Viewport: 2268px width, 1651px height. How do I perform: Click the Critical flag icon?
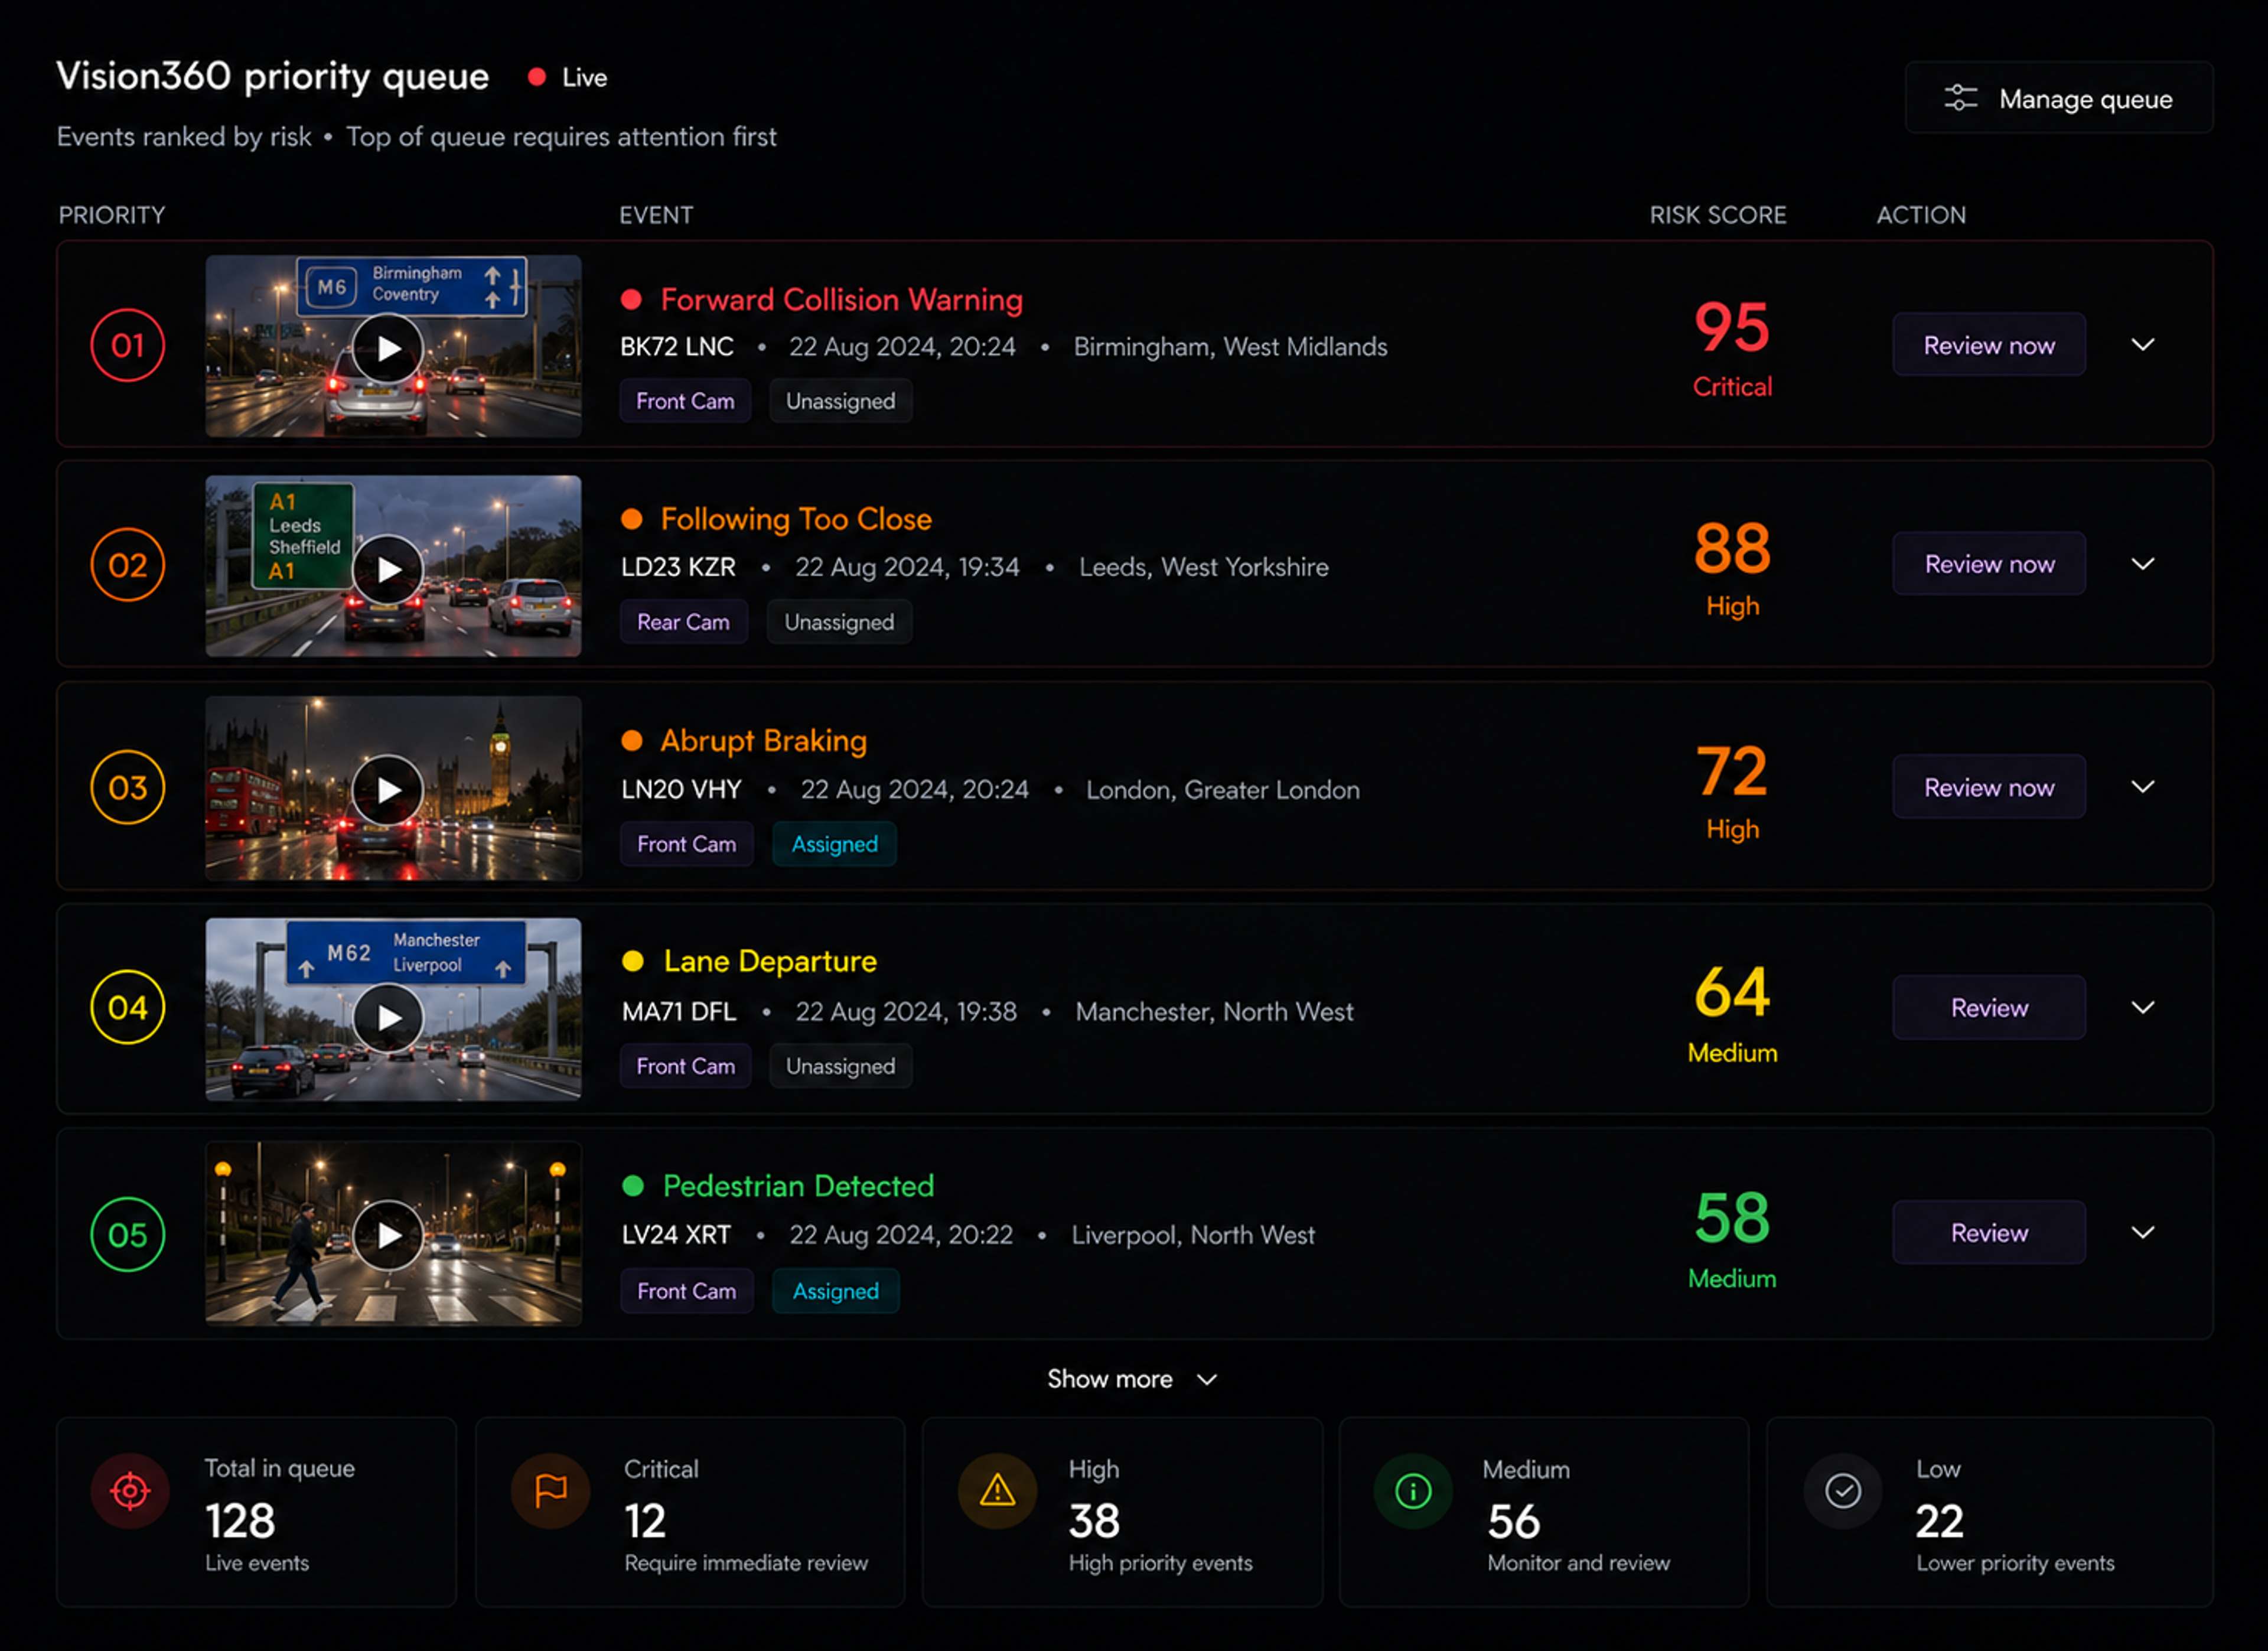550,1491
